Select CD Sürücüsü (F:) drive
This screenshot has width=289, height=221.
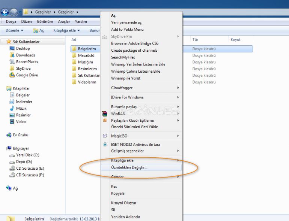coord(30,175)
